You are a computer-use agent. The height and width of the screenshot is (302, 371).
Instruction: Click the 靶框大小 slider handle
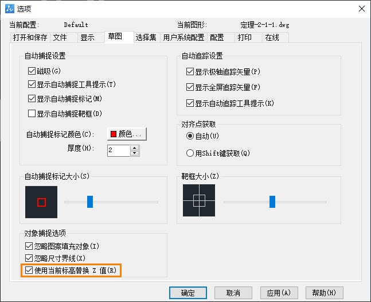(272, 202)
